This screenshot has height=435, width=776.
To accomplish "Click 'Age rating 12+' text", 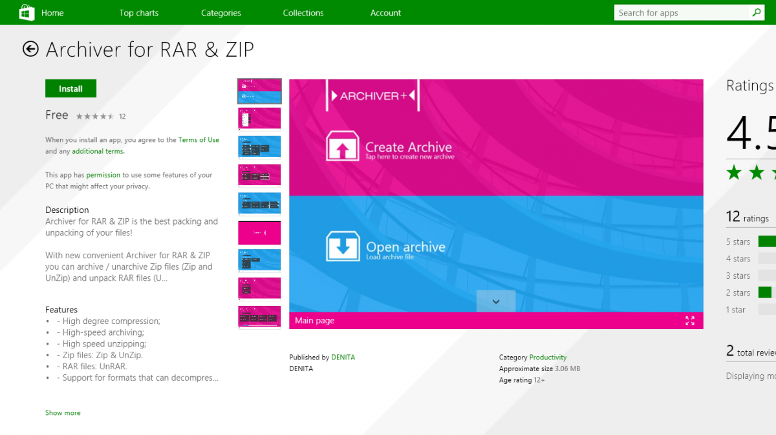I will [x=522, y=380].
